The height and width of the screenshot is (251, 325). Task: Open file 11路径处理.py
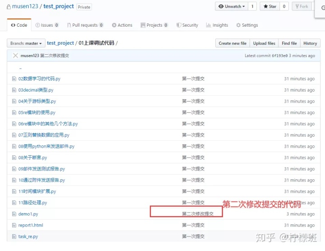[x=32, y=203]
